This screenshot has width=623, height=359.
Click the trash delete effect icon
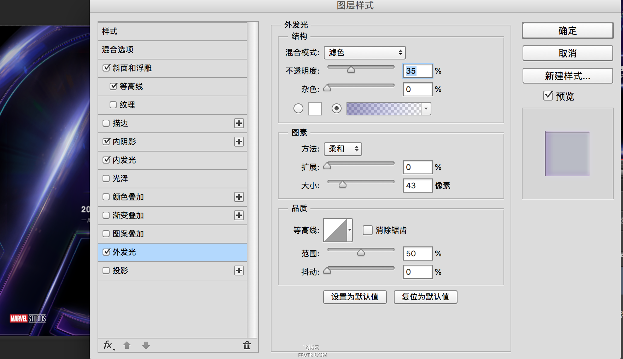[x=247, y=345]
